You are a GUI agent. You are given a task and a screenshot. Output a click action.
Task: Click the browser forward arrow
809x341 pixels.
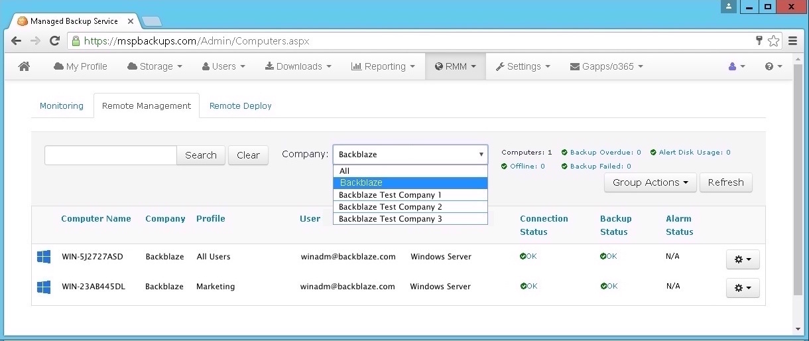coord(36,41)
